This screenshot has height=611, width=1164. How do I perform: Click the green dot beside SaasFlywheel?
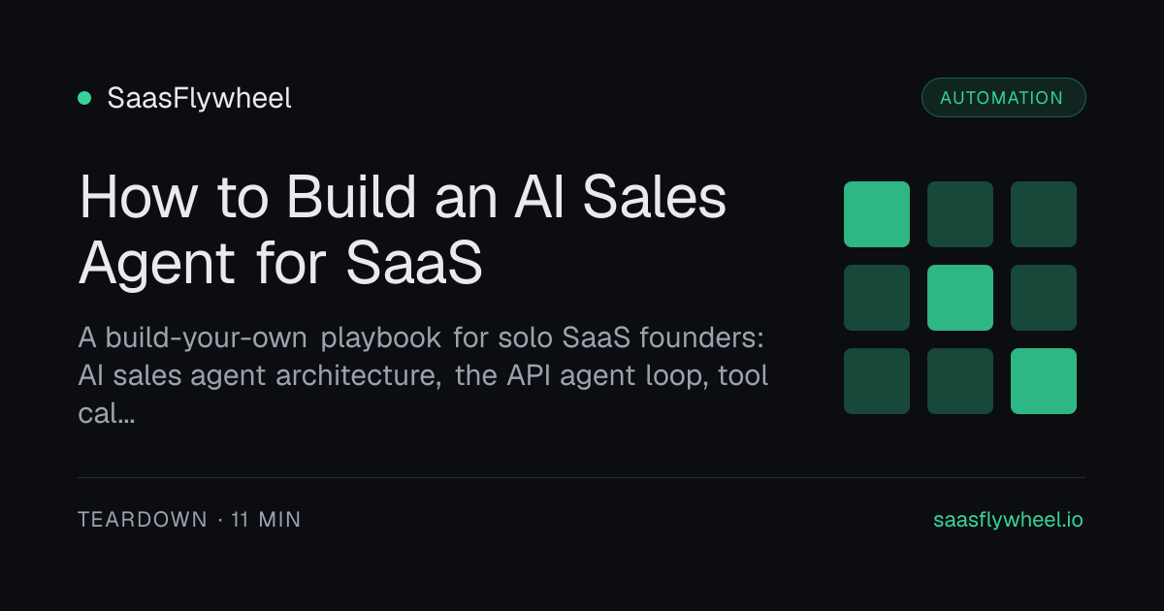(x=84, y=98)
